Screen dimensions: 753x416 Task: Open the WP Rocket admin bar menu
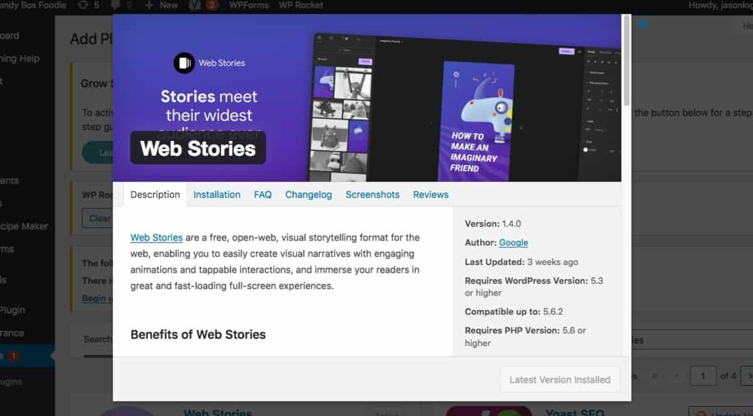pos(301,5)
